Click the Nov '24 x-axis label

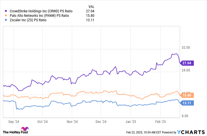(x=72, y=122)
